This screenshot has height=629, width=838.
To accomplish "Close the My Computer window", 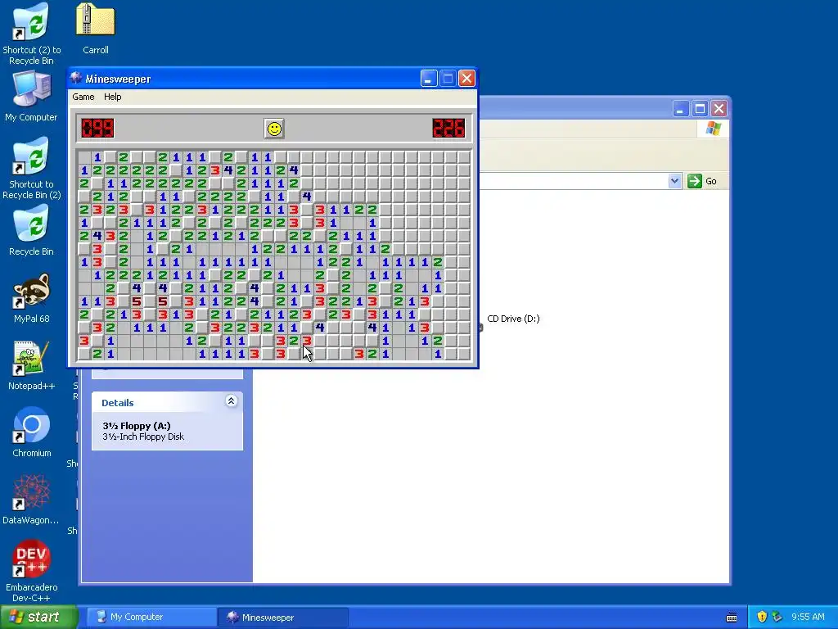I will tap(719, 109).
